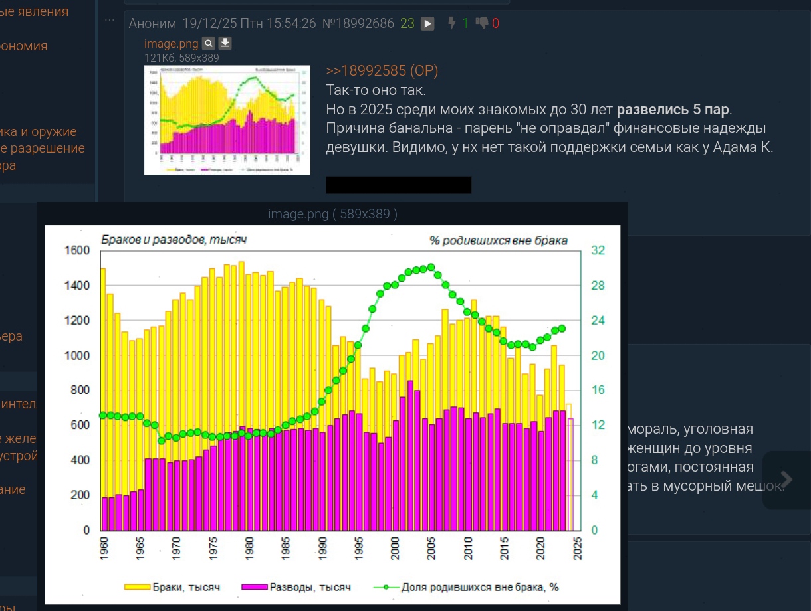Click the poster name Аноним
Viewport: 811px width, 611px height.
[x=152, y=24]
